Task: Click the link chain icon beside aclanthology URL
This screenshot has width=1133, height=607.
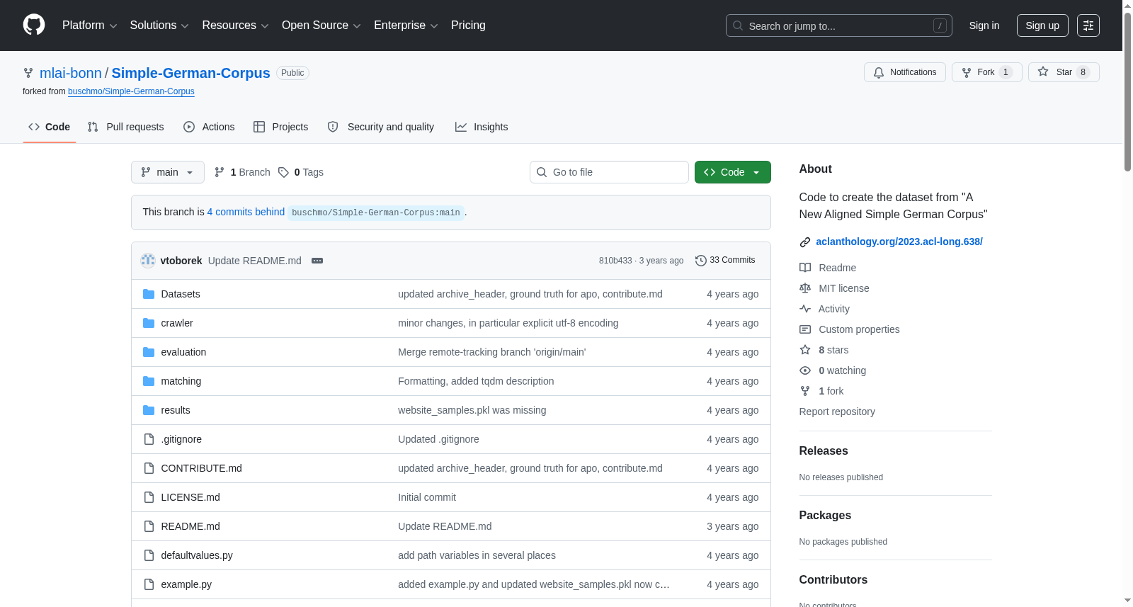Action: click(x=805, y=242)
